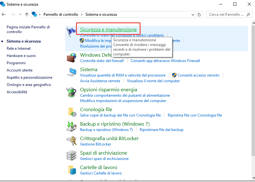255x182 pixels.
Task: Click Ripristinare file dal backup
Action: (161, 130)
